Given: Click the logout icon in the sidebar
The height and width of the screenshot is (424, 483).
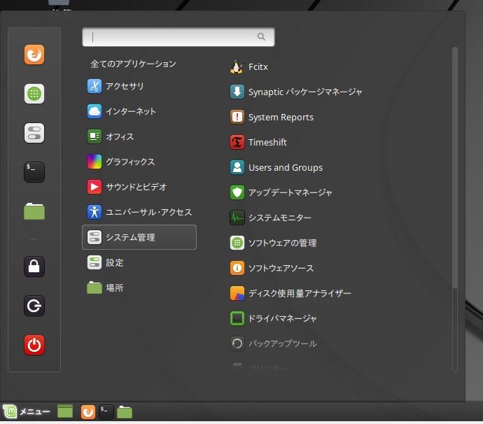Looking at the screenshot, I should tap(34, 306).
